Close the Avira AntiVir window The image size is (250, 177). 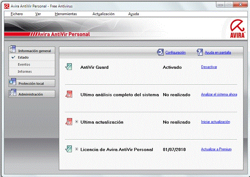240,5
